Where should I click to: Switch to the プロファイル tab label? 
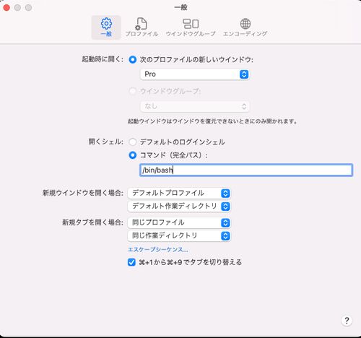[142, 34]
